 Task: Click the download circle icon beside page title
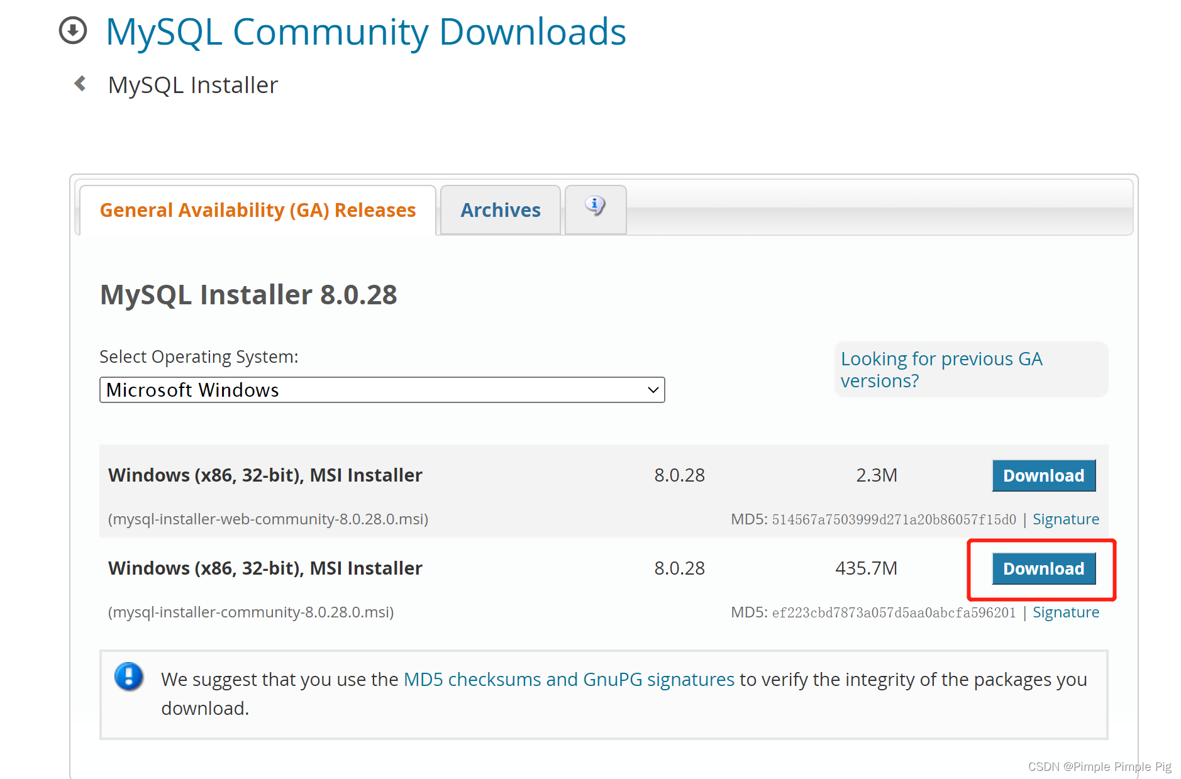[x=73, y=30]
